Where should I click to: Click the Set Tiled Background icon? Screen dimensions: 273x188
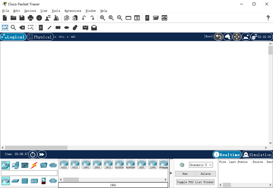[x=246, y=37]
